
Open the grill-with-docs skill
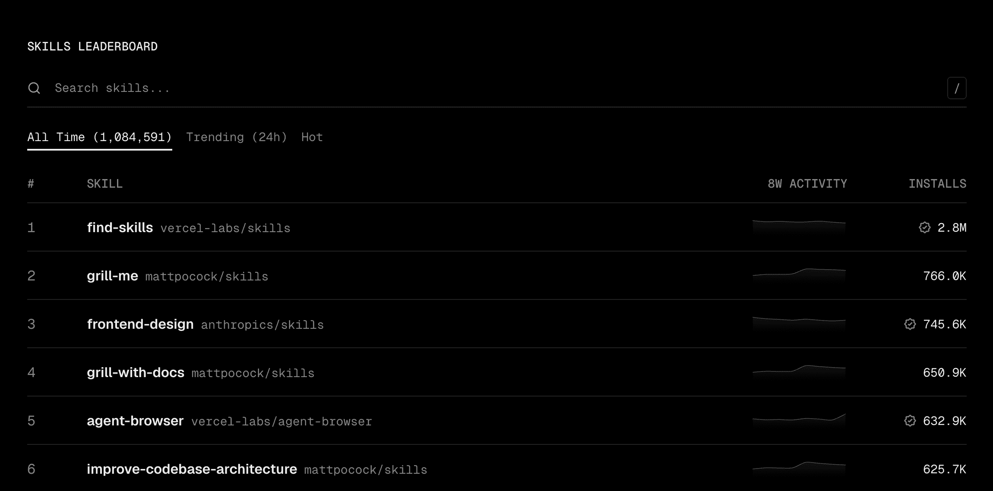136,372
